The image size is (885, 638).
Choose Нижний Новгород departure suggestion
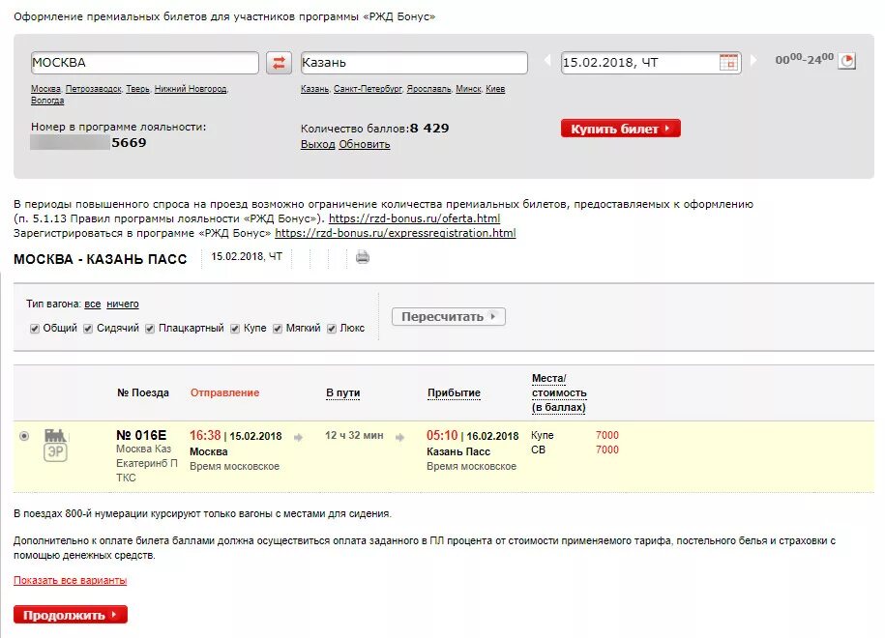(x=191, y=89)
